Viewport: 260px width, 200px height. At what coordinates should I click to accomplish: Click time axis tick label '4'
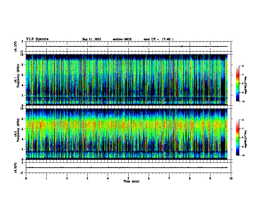click(x=108, y=178)
